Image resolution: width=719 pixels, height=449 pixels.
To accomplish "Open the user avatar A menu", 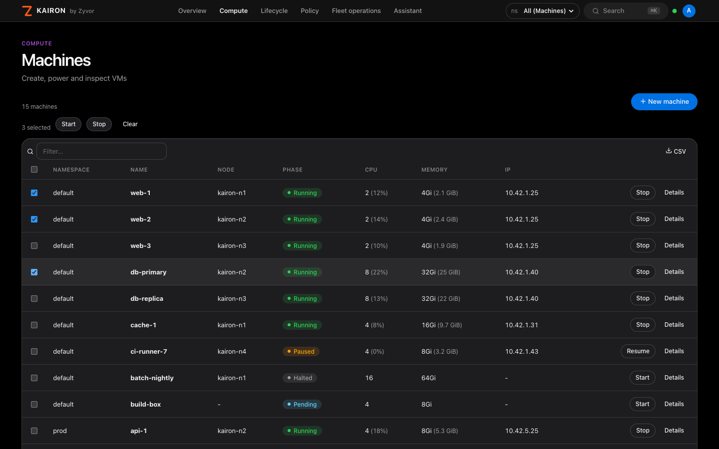I will [689, 11].
